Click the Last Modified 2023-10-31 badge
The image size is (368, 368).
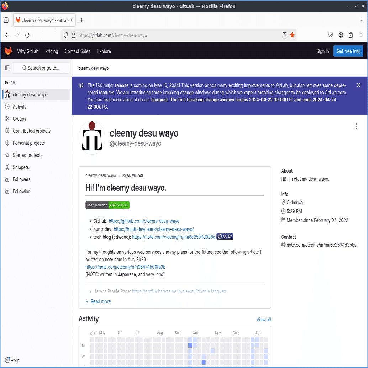pyautogui.click(x=107, y=205)
